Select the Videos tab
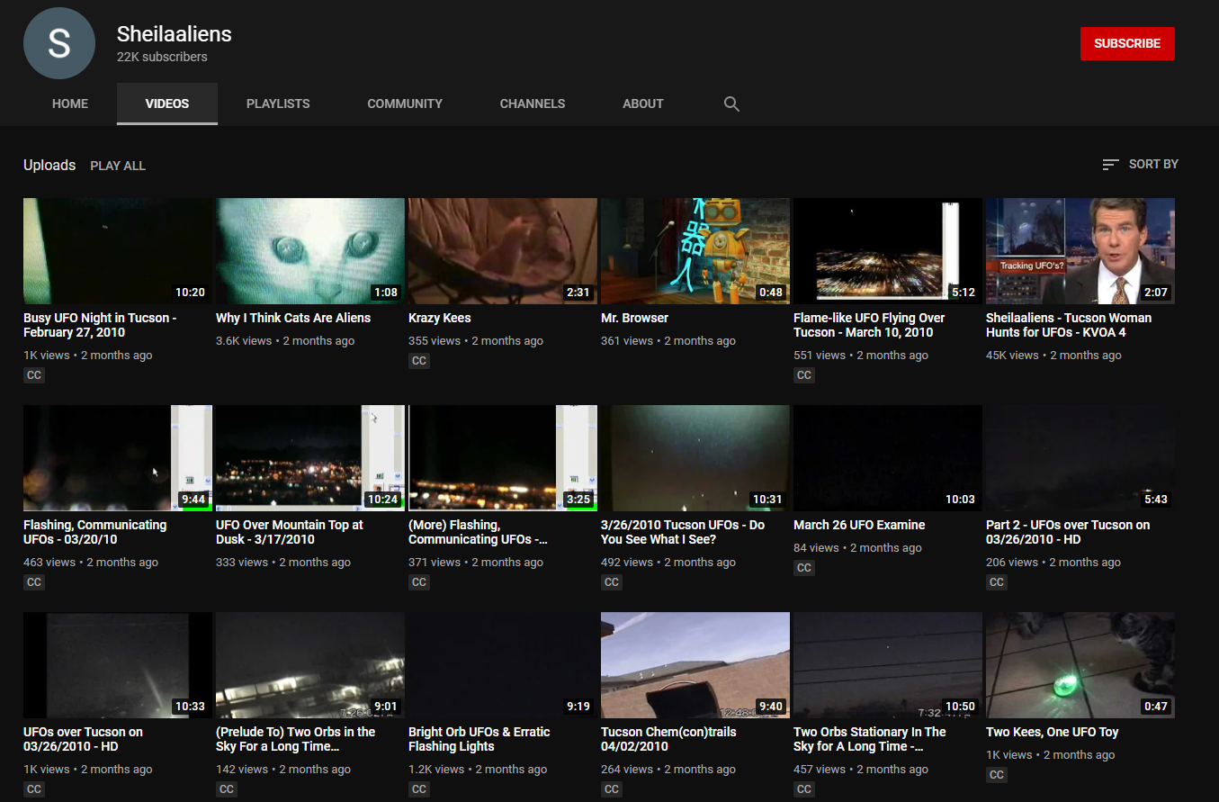The width and height of the screenshot is (1219, 802). 167,104
